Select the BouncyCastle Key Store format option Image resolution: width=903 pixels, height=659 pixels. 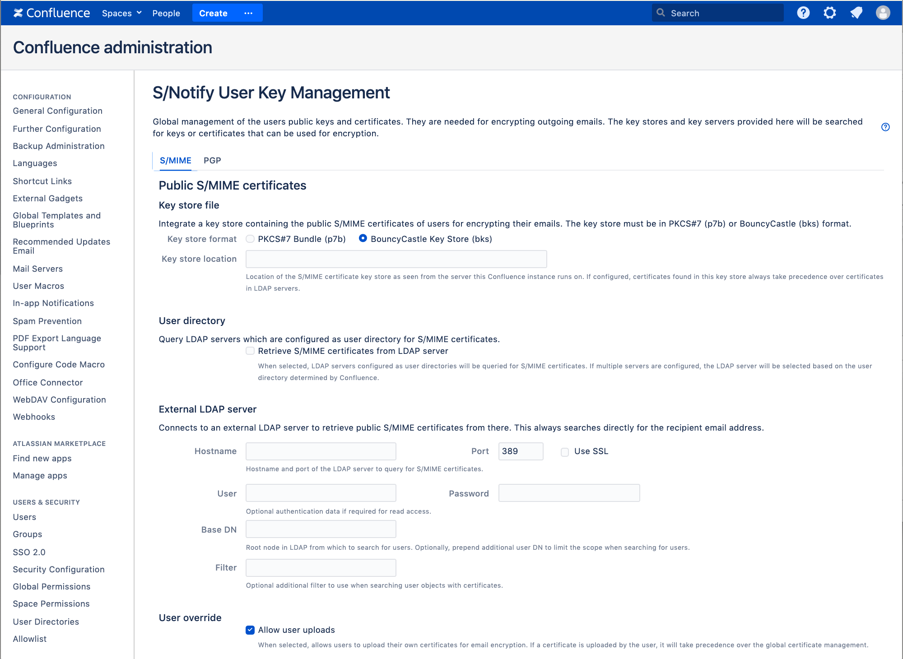coord(363,239)
